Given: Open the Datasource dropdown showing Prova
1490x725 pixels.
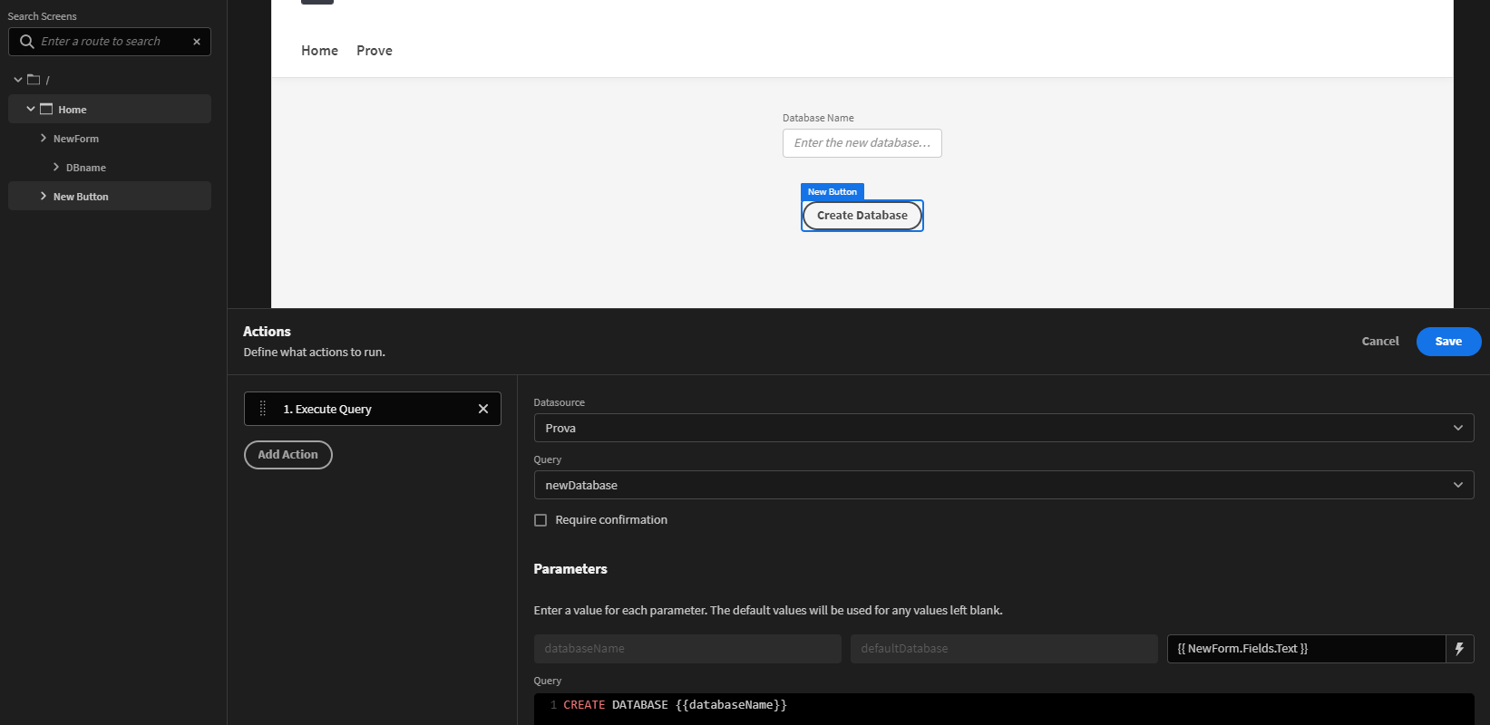Looking at the screenshot, I should tap(1003, 428).
